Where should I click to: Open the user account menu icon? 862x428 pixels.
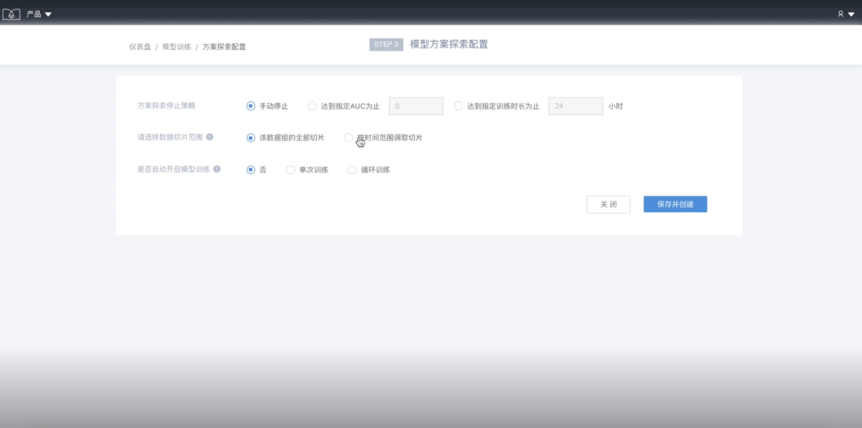click(x=845, y=14)
